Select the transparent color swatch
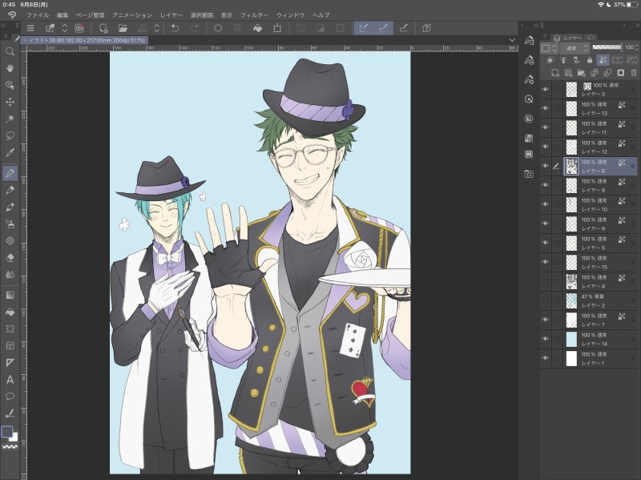641x480 pixels. [10, 447]
